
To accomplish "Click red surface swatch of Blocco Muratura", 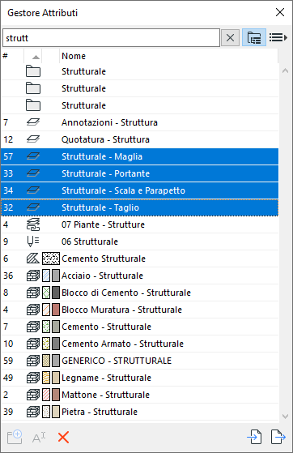I will tap(56, 310).
